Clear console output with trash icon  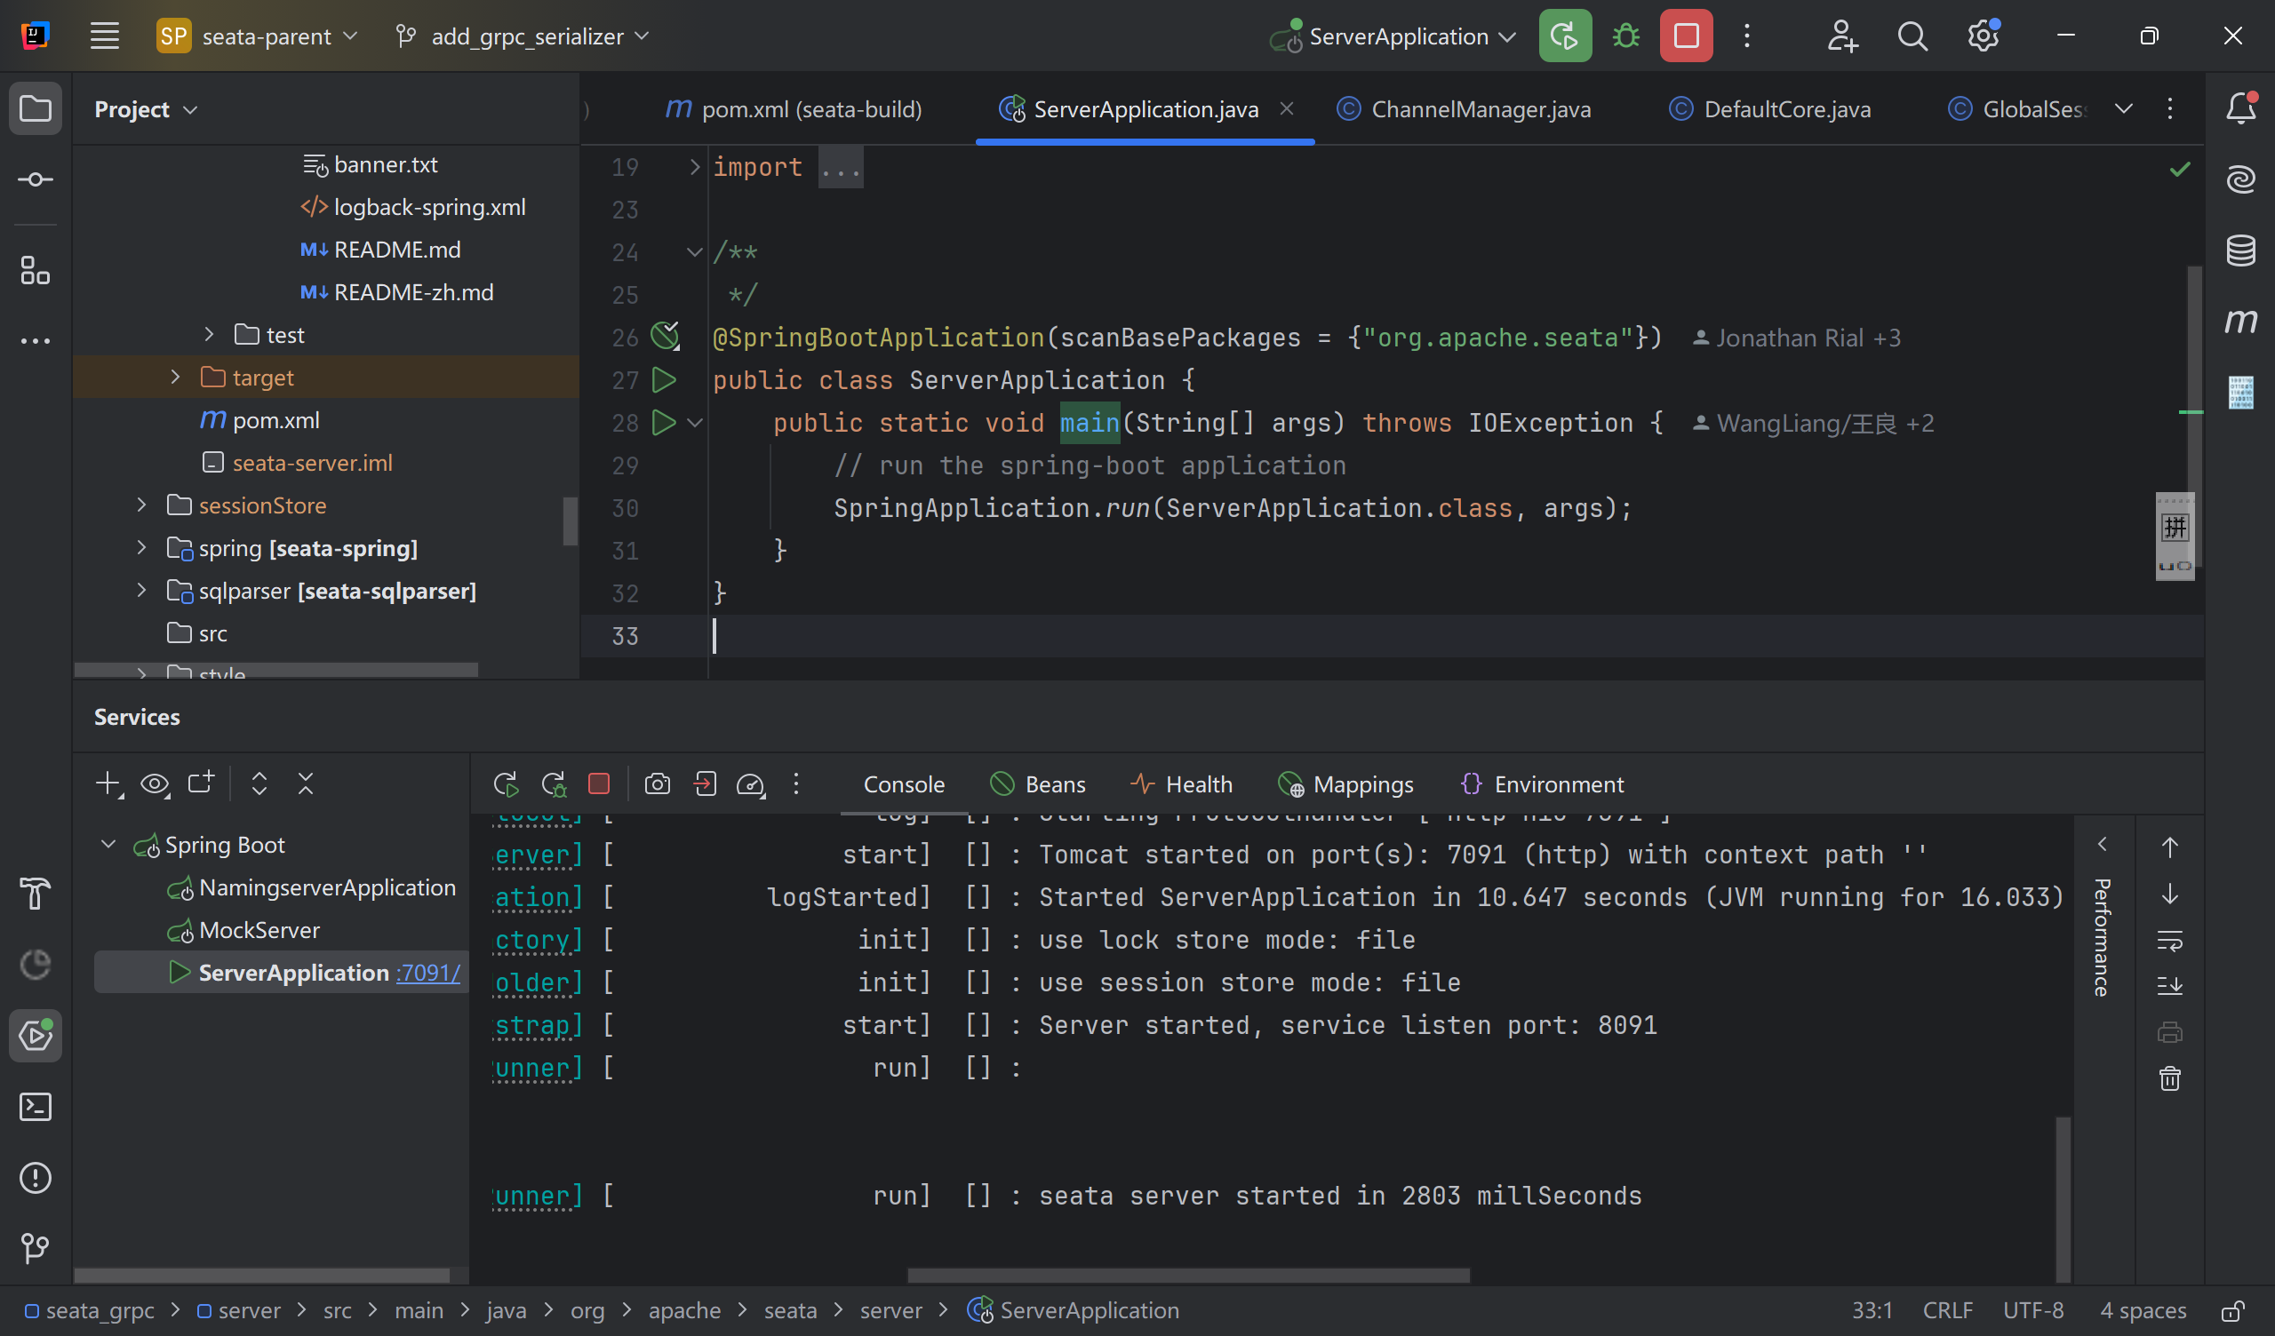[2170, 1078]
